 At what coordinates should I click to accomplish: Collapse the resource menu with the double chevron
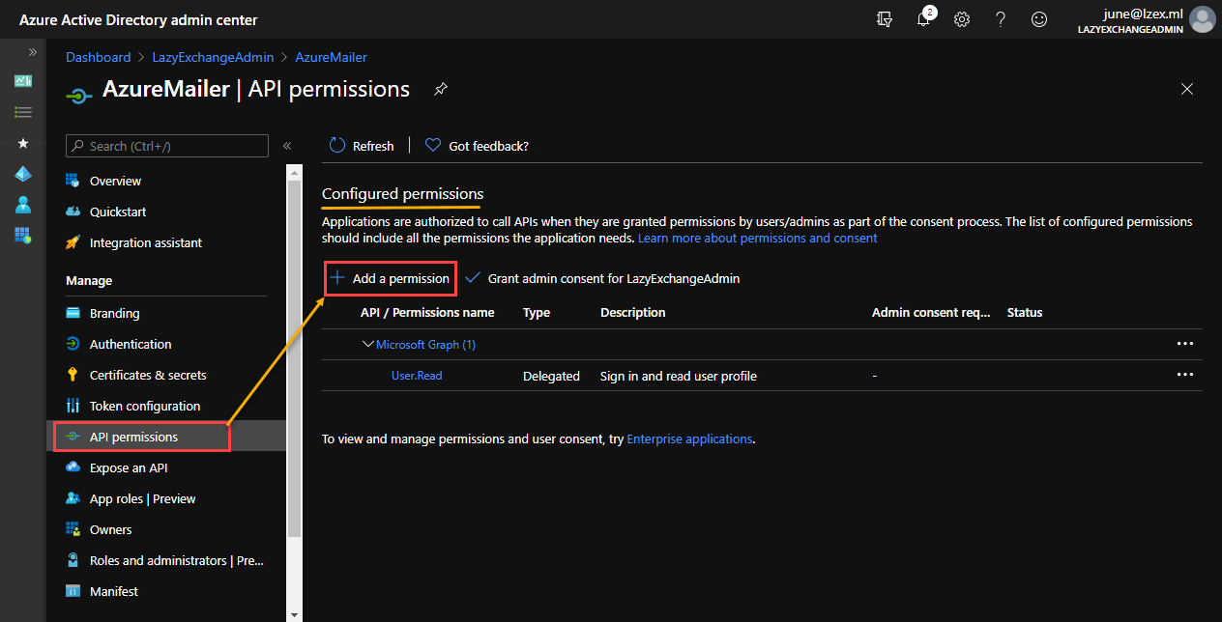coord(287,146)
